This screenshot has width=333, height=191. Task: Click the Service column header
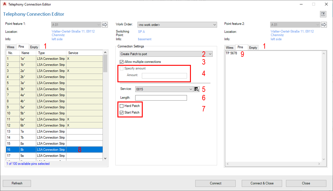point(85,53)
